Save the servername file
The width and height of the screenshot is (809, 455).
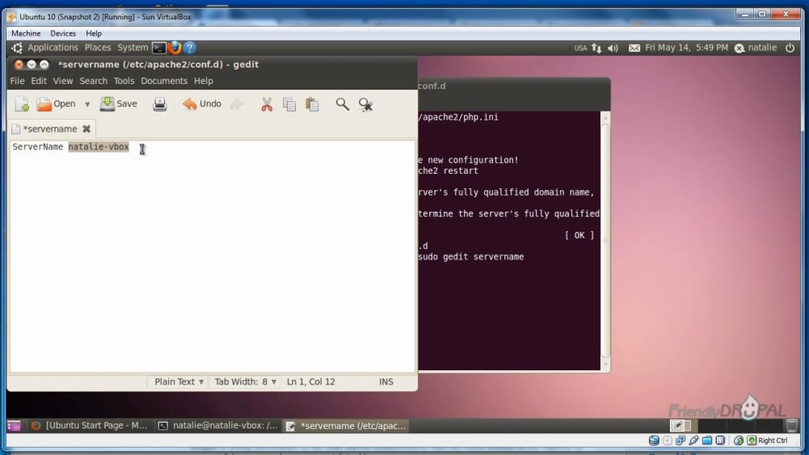coord(119,104)
